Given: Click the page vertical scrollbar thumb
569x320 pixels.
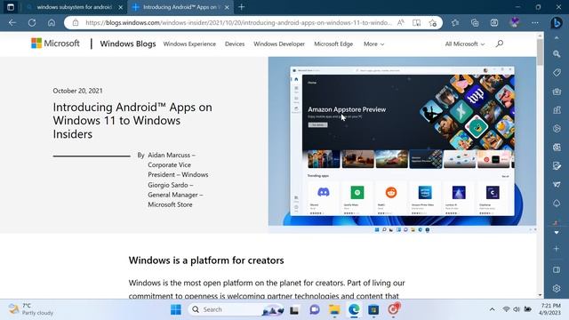Looking at the screenshot, I should [540, 52].
